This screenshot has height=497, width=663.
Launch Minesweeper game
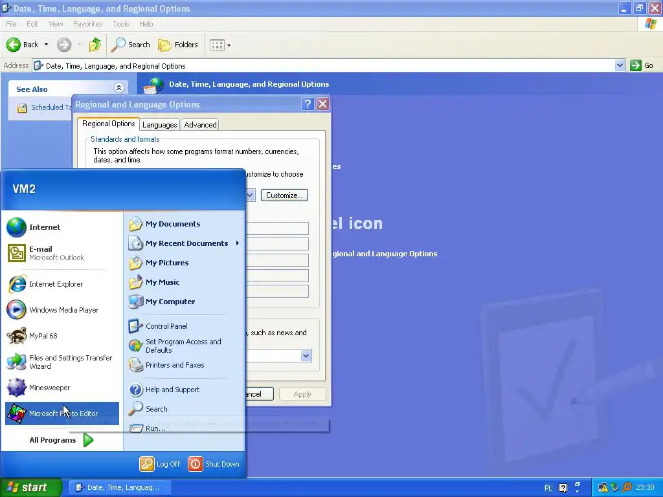coord(62,388)
